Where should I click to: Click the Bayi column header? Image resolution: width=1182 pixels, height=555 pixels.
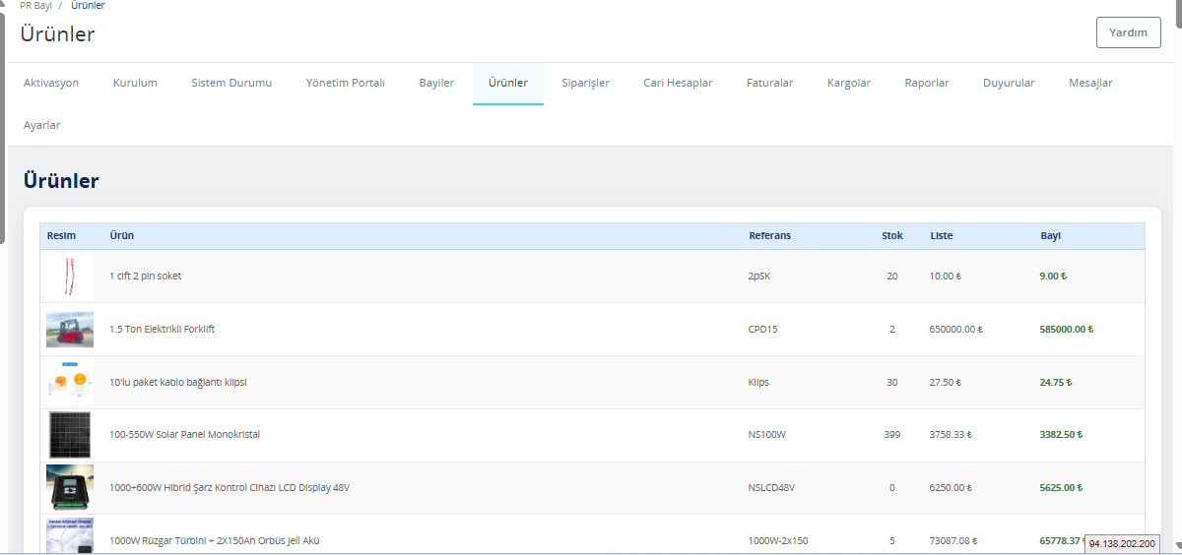click(x=1051, y=236)
